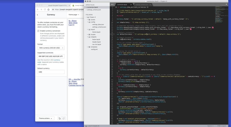Toggle Enable currency conversion checkbox
Screen dimensions: 231x127
38,31
